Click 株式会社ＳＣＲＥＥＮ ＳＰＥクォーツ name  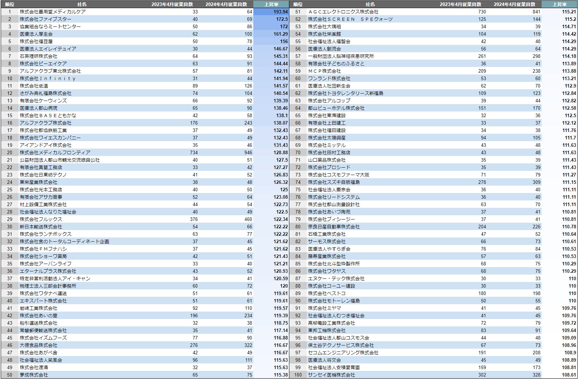(x=350, y=19)
